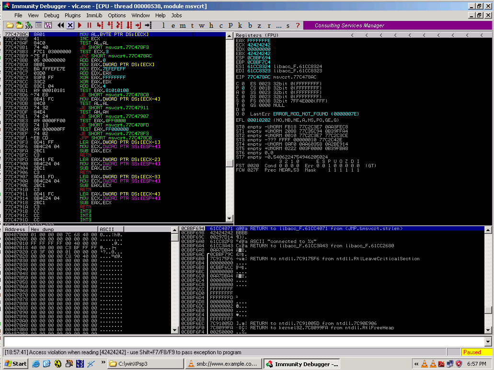Click inside the command input box
The width and height of the screenshot is (494, 370).
(240, 342)
